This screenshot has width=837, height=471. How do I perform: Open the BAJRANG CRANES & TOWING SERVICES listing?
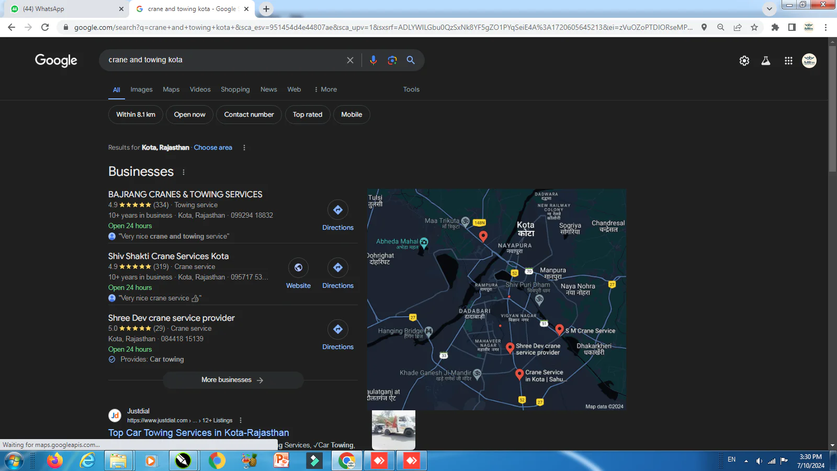185,194
